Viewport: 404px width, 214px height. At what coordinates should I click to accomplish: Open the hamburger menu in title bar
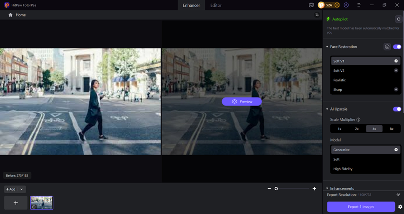click(359, 5)
